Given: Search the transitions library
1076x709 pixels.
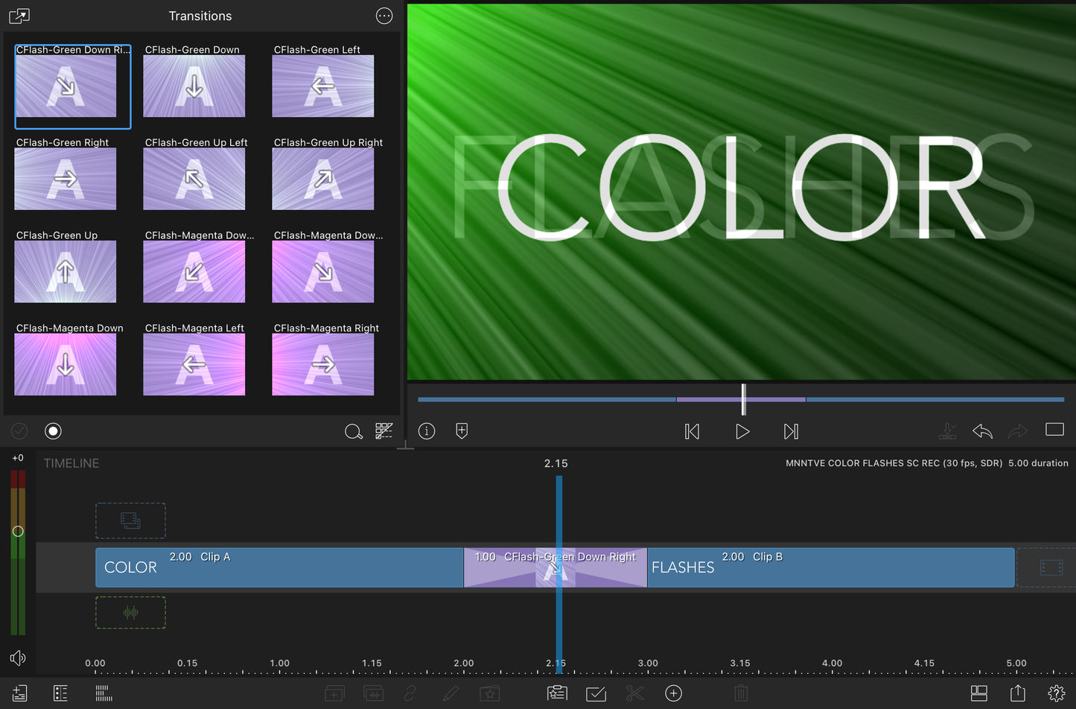Looking at the screenshot, I should tap(353, 432).
